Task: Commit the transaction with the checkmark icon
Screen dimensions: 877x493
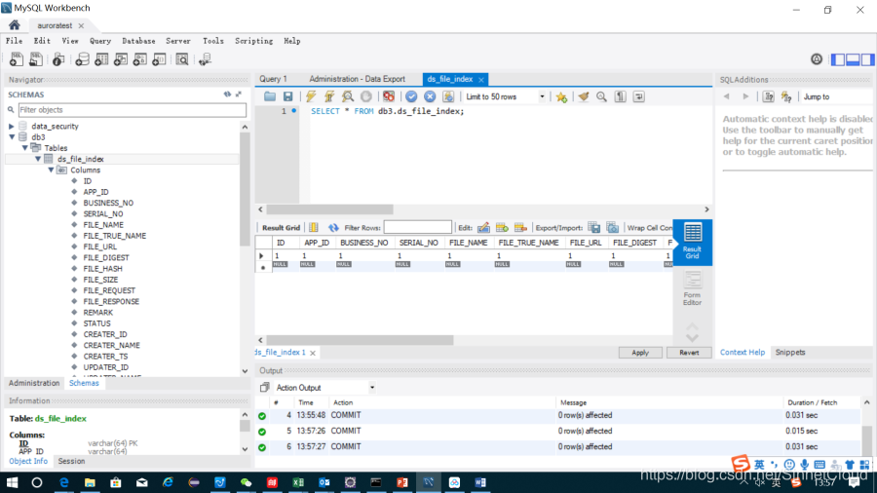Action: (411, 96)
